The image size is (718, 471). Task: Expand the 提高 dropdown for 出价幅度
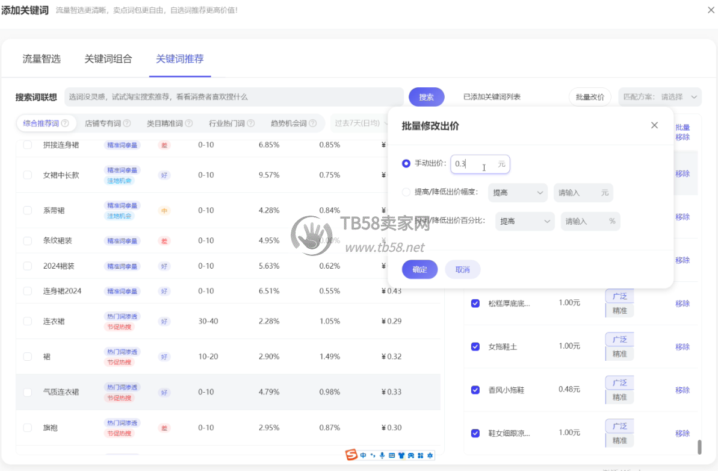click(x=518, y=193)
